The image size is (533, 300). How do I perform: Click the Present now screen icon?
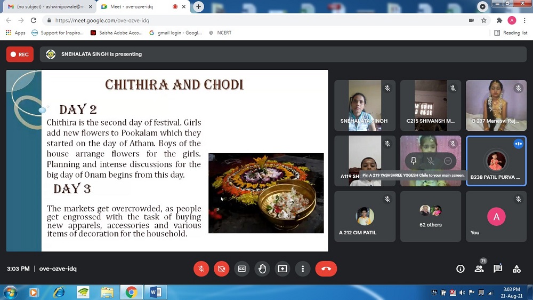pos(282,269)
